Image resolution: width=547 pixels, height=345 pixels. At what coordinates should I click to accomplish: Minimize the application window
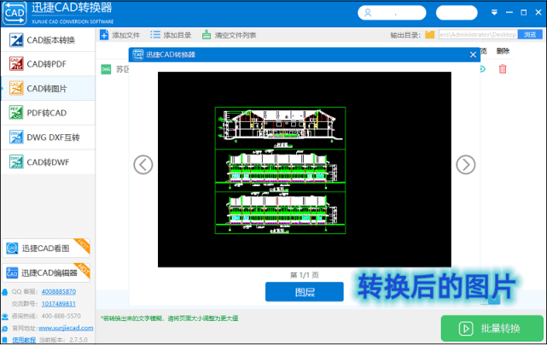[509, 13]
